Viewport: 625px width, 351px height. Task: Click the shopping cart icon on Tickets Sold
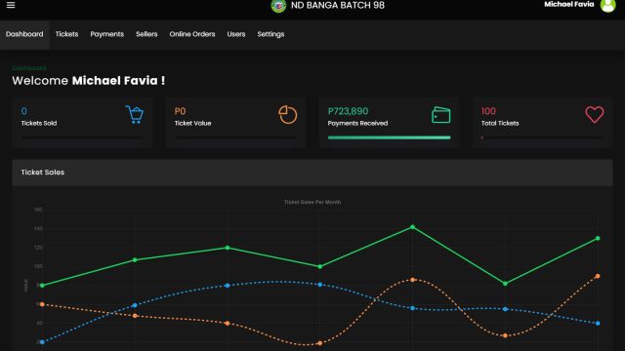coord(135,115)
